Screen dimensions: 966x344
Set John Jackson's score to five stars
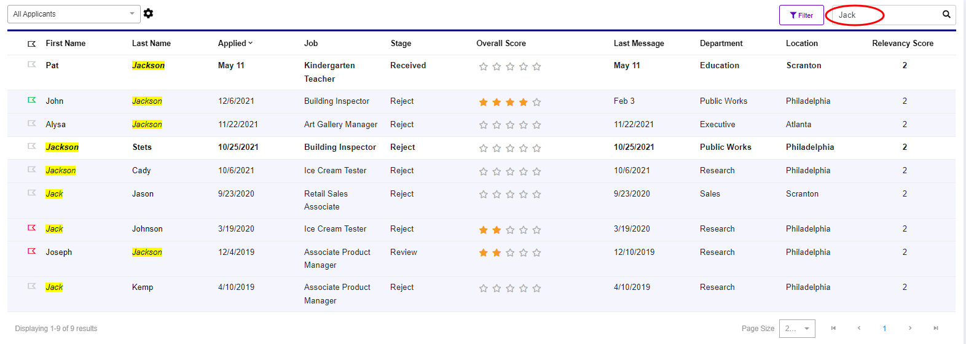click(x=536, y=102)
